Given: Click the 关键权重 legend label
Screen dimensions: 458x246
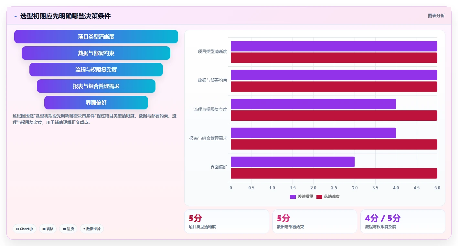Looking at the screenshot, I should tap(305, 196).
